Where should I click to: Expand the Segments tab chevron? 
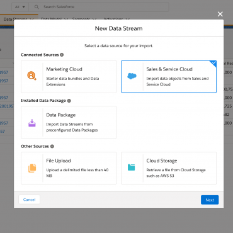click(x=94, y=19)
